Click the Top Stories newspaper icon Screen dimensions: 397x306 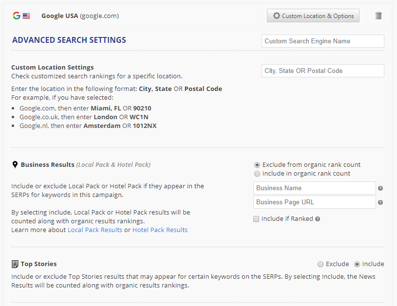pos(15,264)
